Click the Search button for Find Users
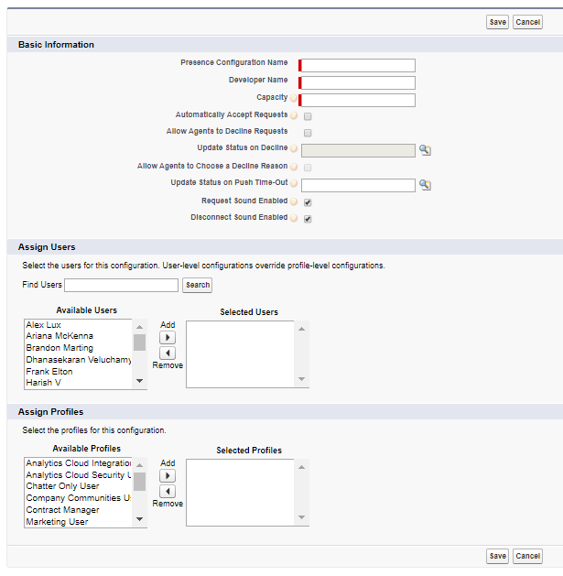 pyautogui.click(x=197, y=285)
